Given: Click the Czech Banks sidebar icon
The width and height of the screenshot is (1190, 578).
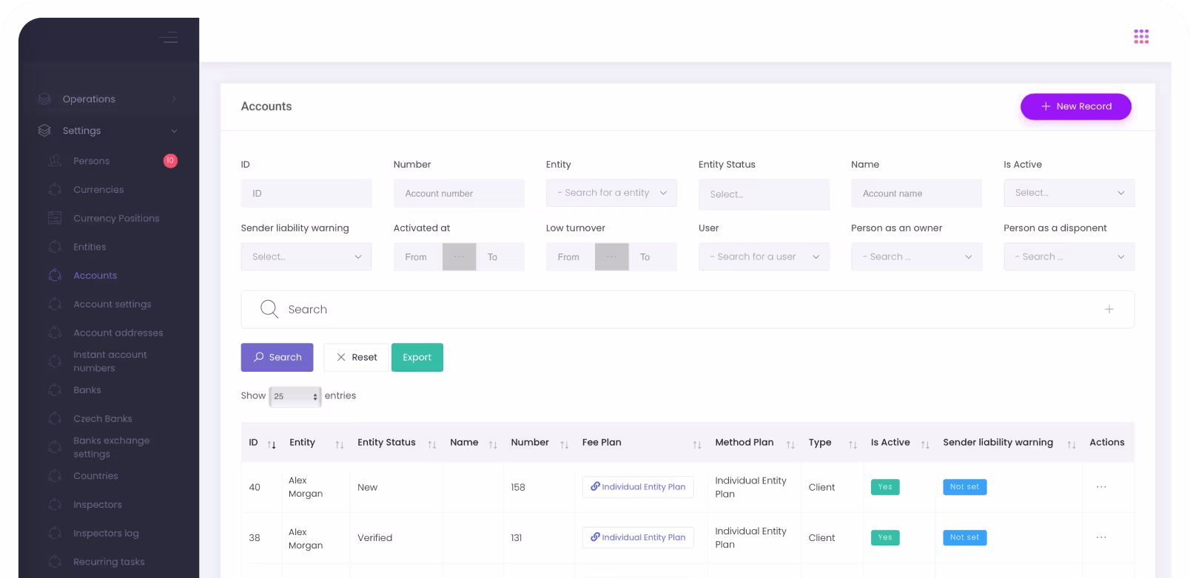Looking at the screenshot, I should [55, 419].
